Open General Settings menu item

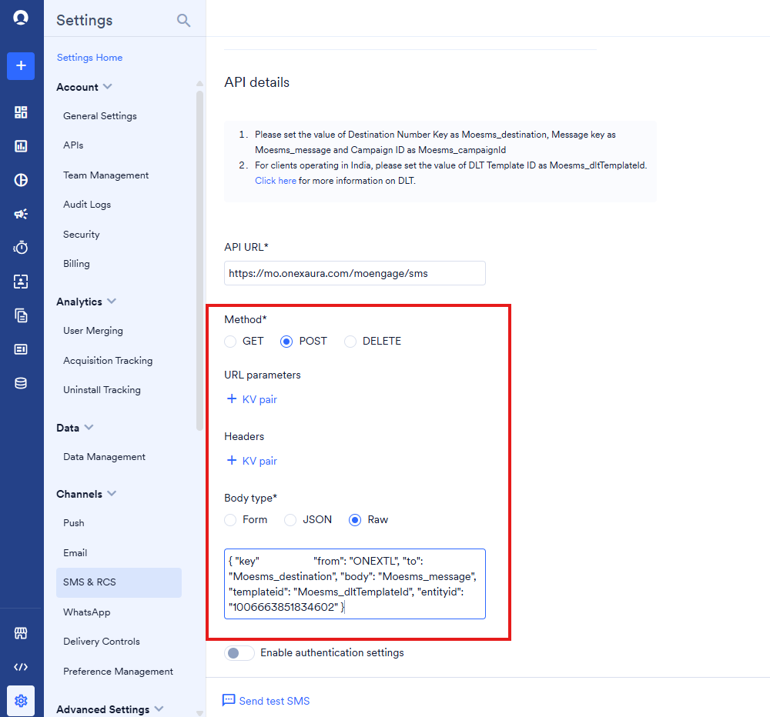point(100,116)
